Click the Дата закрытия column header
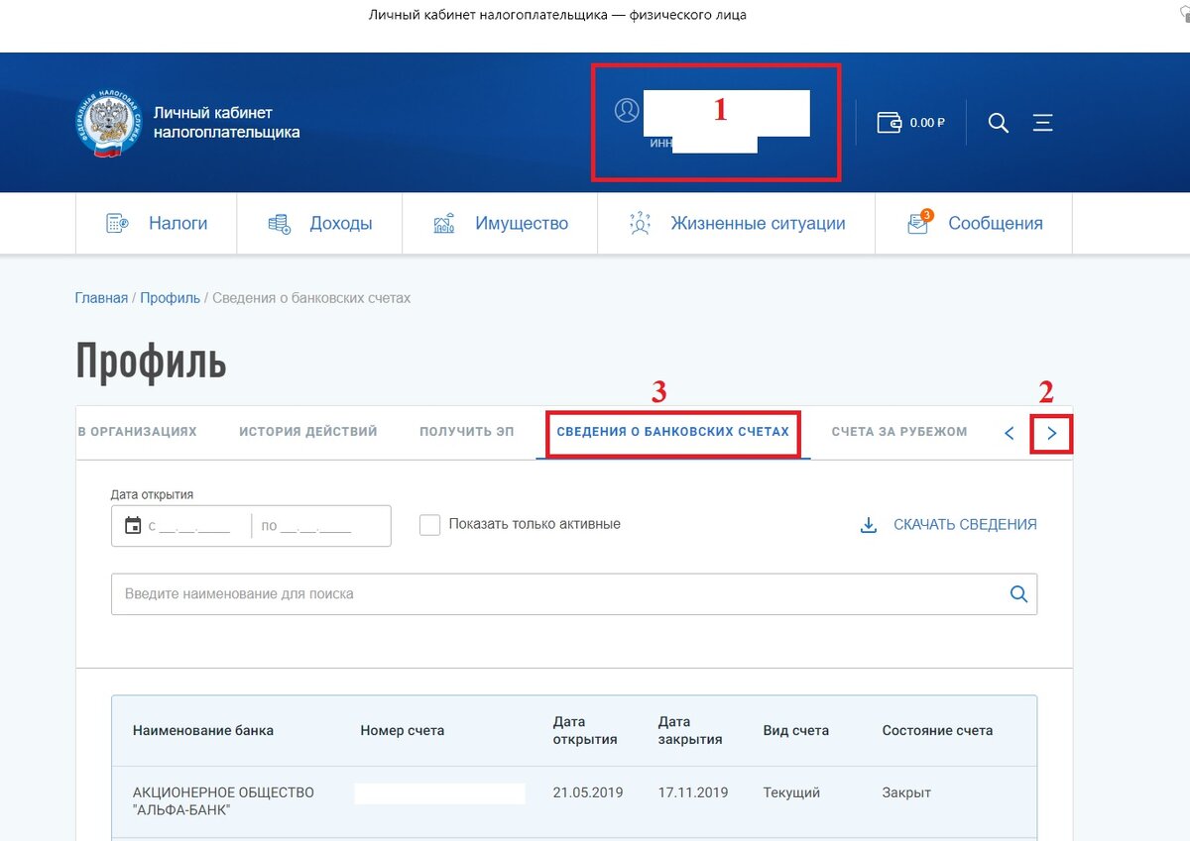Image resolution: width=1190 pixels, height=841 pixels. tap(690, 731)
